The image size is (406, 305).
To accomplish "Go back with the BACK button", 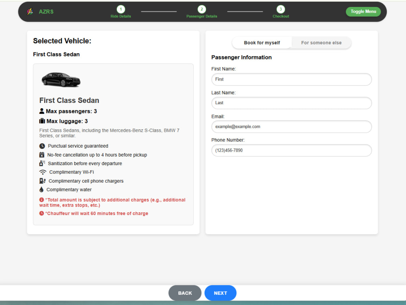I will (x=185, y=293).
